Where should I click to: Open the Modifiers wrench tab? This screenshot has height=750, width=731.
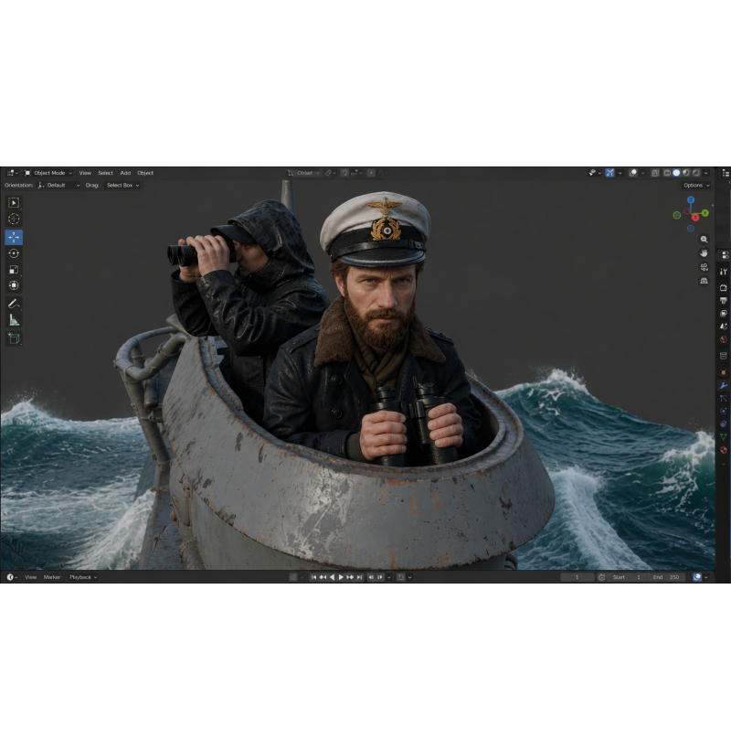[x=724, y=385]
